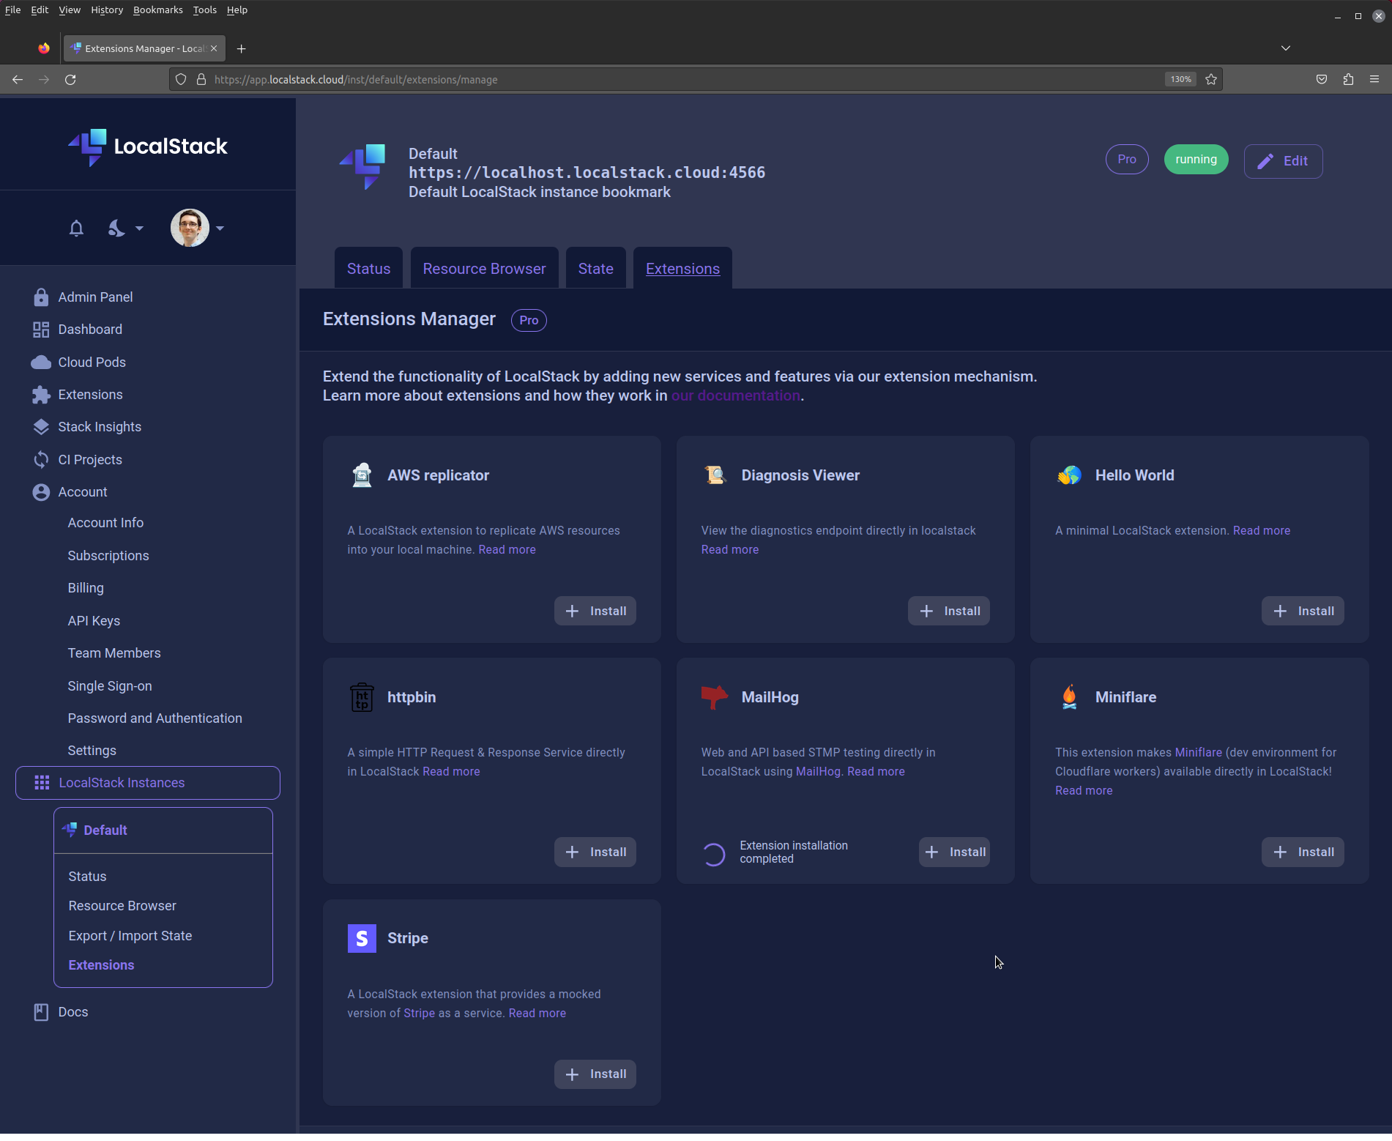Switch to the Resource Browser tab
1392x1141 pixels.
484,268
